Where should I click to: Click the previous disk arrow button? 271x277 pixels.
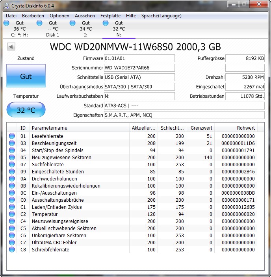click(11, 46)
